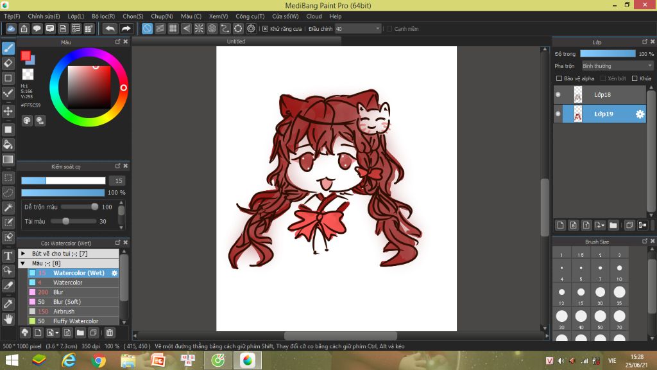Open Lớp19 layer settings gear
The height and width of the screenshot is (370, 657).
[640, 114]
